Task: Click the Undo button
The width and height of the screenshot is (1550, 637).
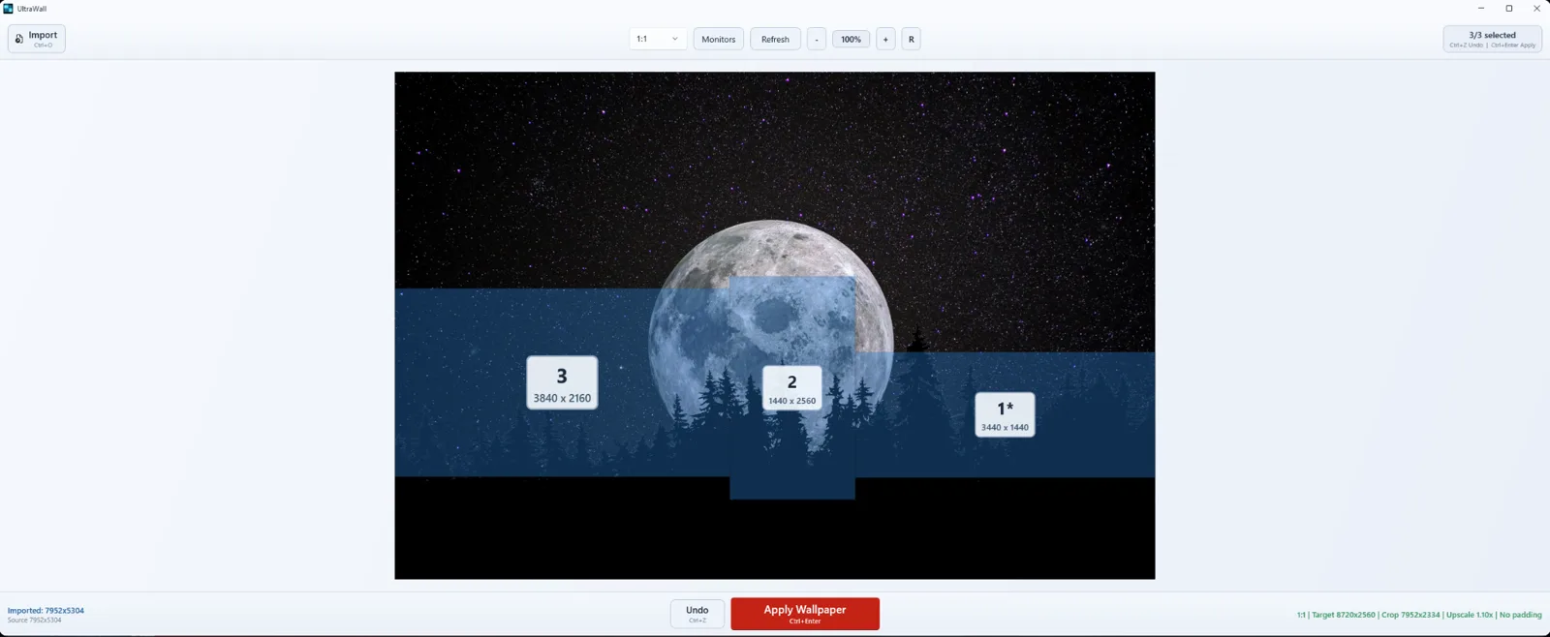Action: (697, 614)
